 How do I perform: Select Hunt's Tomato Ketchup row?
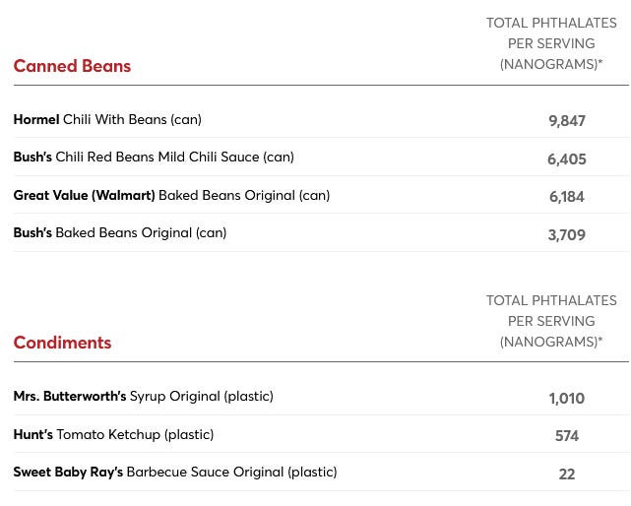(x=321, y=434)
